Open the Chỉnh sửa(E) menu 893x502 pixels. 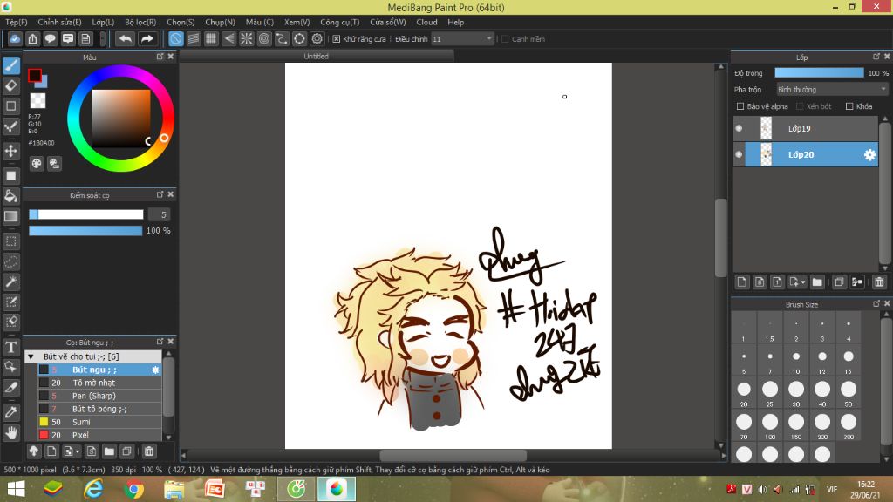click(x=60, y=22)
